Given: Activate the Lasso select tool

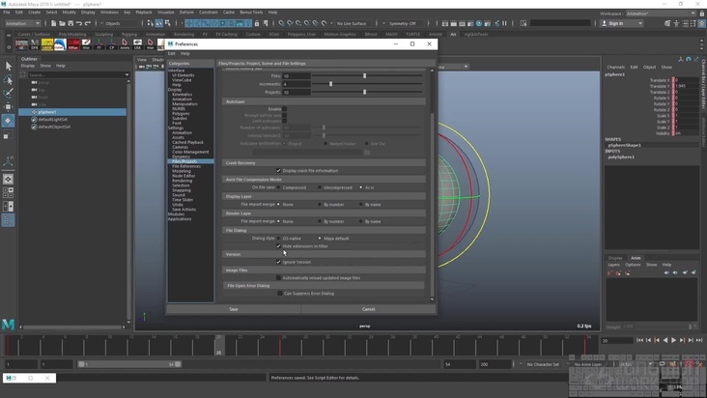Looking at the screenshot, I should (x=9, y=79).
